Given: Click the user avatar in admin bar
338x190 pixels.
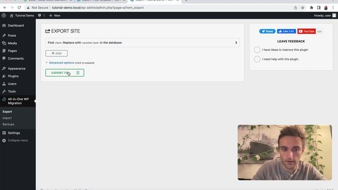Looking at the screenshot, I should pyautogui.click(x=334, y=15).
